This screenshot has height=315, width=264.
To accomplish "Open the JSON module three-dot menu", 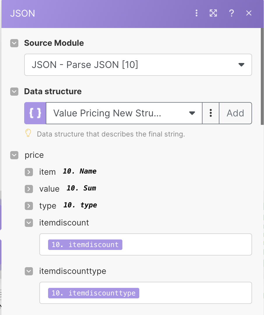I will [197, 13].
